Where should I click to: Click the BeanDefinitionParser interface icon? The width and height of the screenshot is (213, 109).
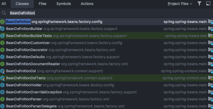tap(2, 99)
